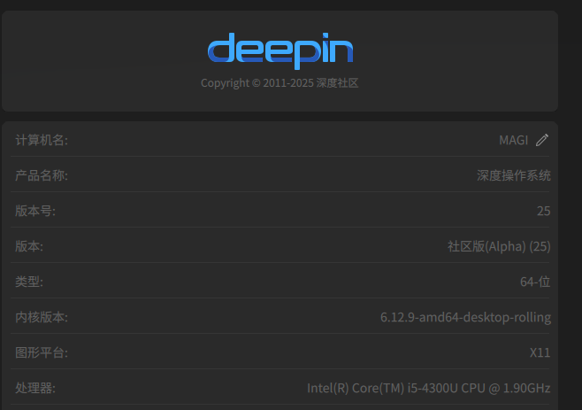This screenshot has height=410, width=582.
Task: Select the 产品名称 label
Action: (x=42, y=175)
